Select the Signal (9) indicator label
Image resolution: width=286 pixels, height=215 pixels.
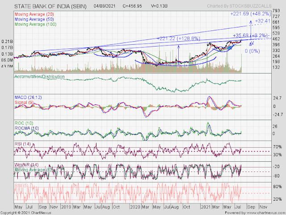click(x=24, y=103)
